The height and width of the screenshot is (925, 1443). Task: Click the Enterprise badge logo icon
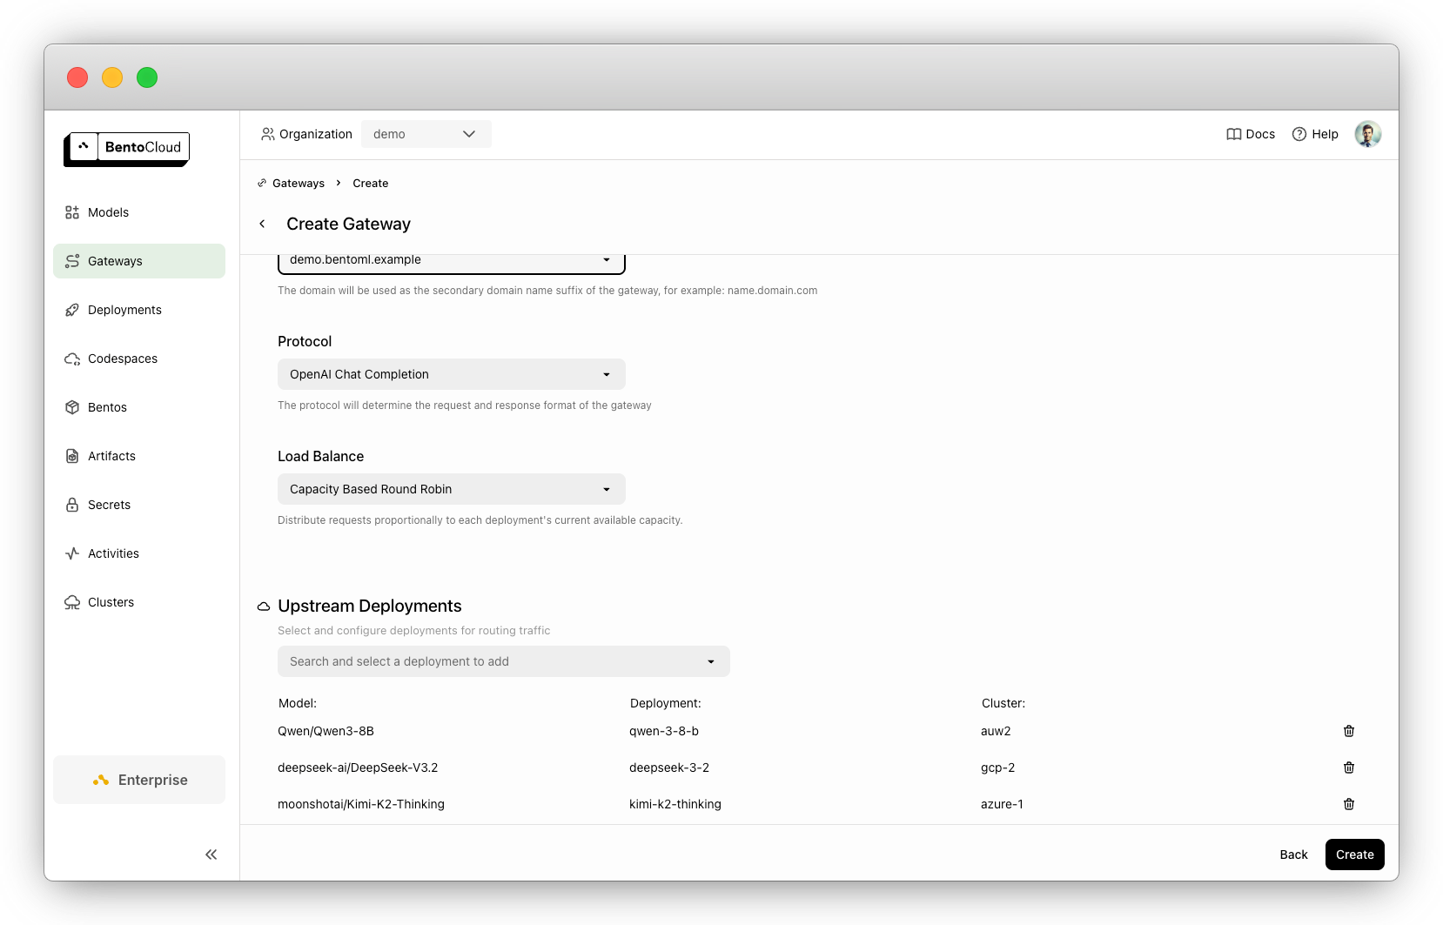(101, 780)
